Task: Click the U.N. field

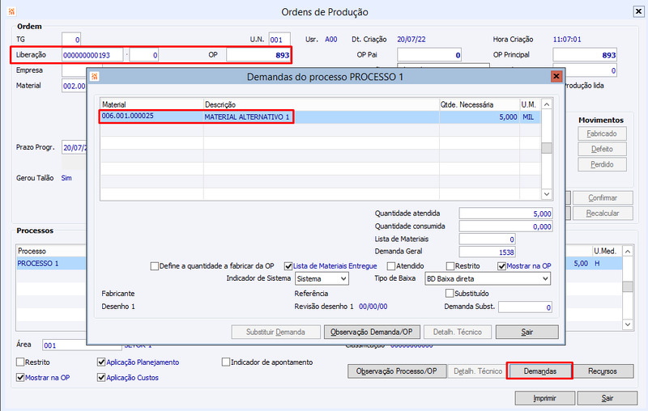Action: pyautogui.click(x=279, y=40)
